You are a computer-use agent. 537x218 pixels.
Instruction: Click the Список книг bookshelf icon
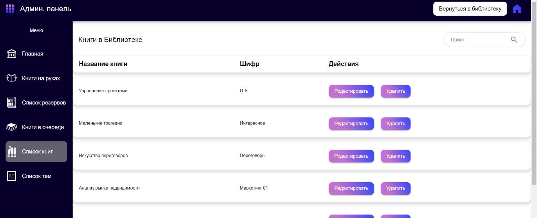point(12,152)
